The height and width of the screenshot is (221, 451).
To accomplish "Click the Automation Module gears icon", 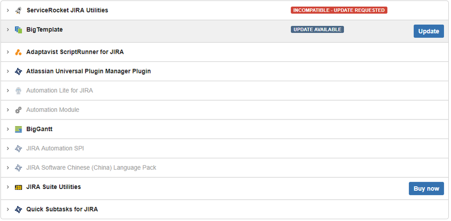I will pos(19,110).
